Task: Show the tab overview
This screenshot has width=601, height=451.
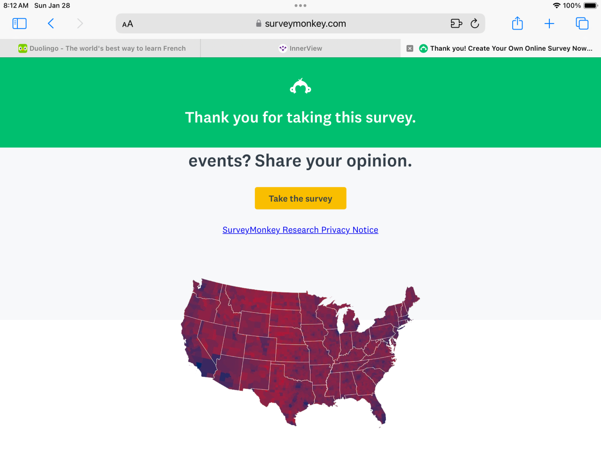Action: coord(582,23)
